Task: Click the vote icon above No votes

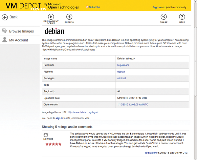Action: coord(46,135)
